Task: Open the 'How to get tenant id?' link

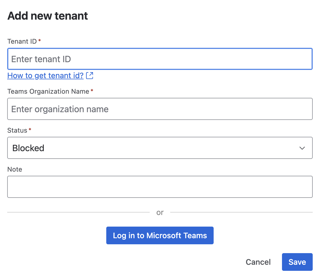Action: click(45, 76)
